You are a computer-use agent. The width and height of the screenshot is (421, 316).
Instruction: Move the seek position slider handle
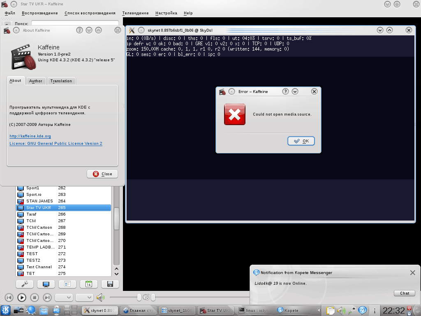click(153, 297)
